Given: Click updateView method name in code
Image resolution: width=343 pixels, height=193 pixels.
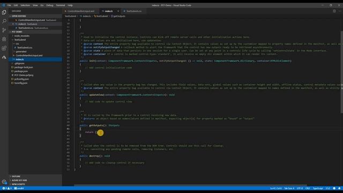Looking at the screenshot, I should point(96,95).
